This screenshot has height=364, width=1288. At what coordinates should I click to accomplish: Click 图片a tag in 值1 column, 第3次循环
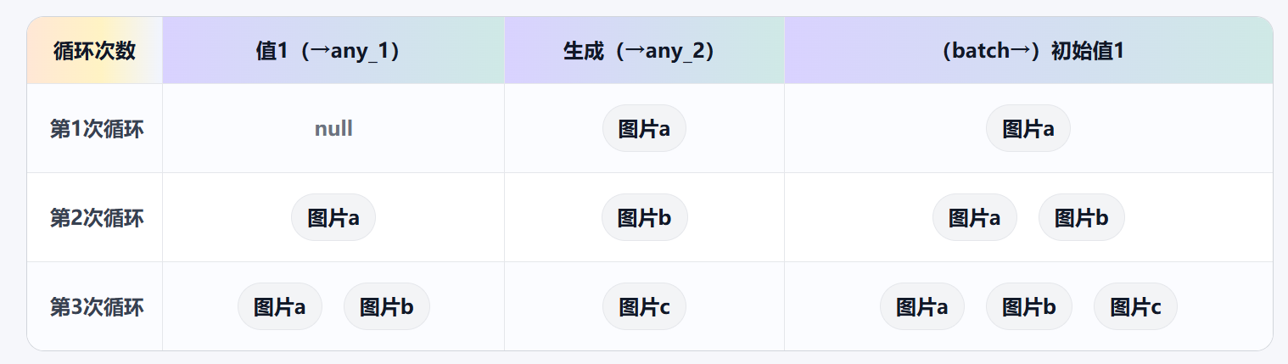coord(279,306)
